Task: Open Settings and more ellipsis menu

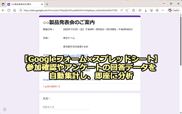Action: (x=163, y=11)
